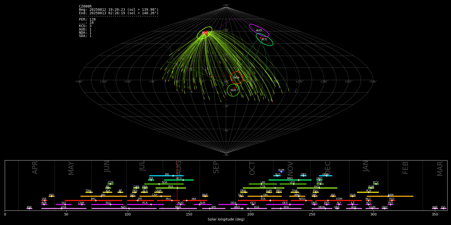
Task: Select the 'KCG: 3' count line in legend
Action: coord(85,26)
